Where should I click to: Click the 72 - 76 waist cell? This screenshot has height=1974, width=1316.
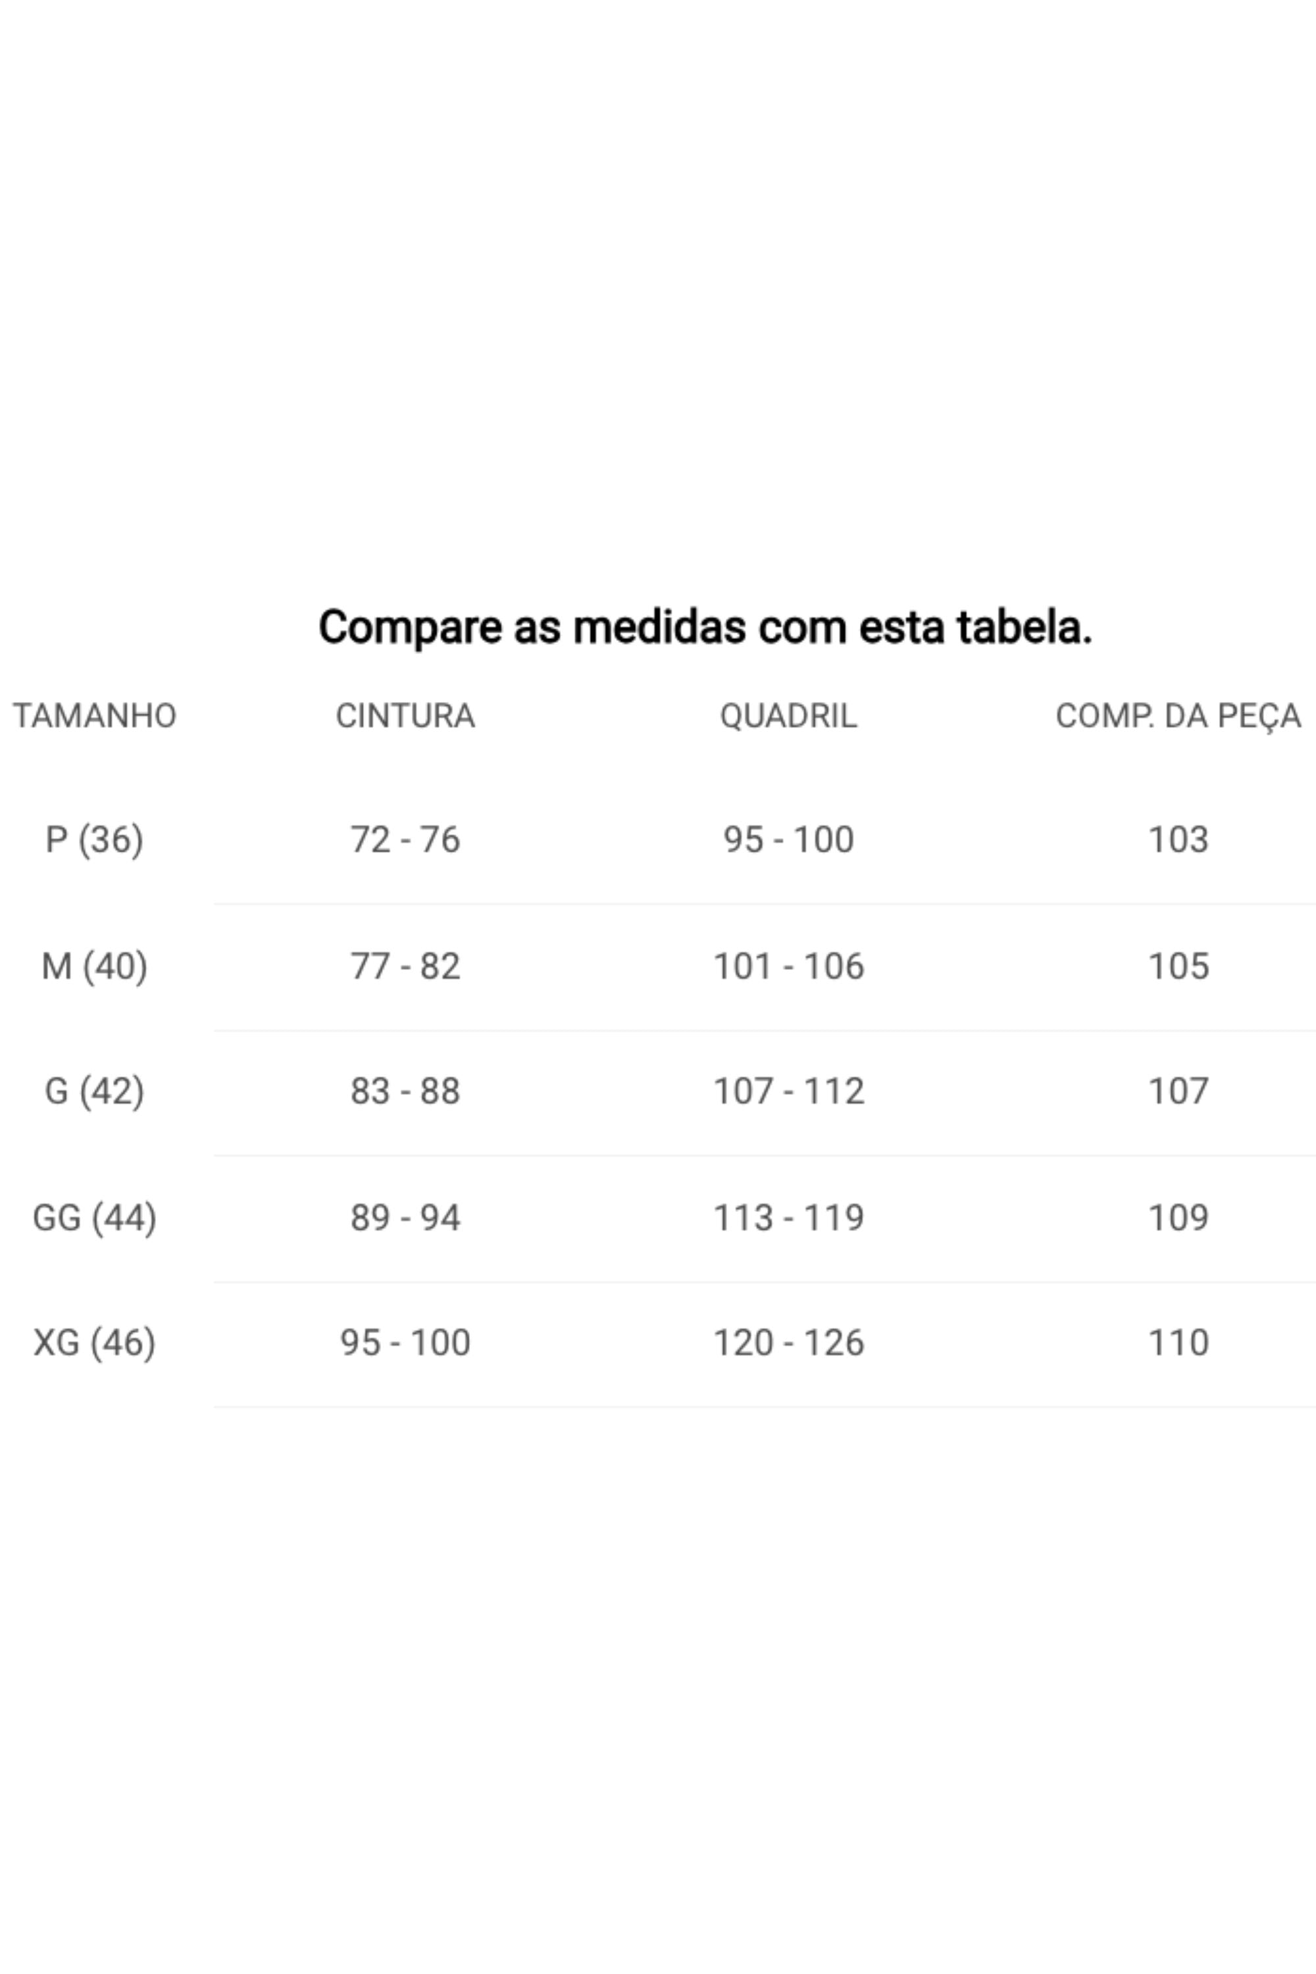(x=405, y=840)
